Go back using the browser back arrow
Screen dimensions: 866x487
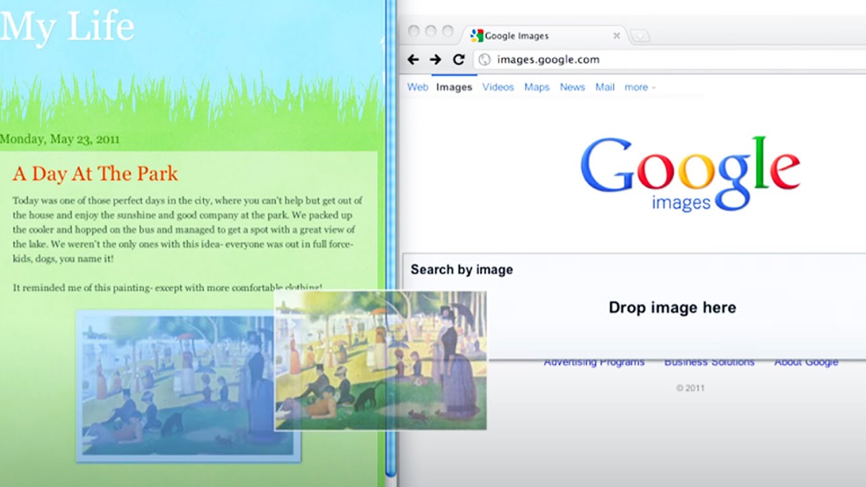pyautogui.click(x=413, y=60)
